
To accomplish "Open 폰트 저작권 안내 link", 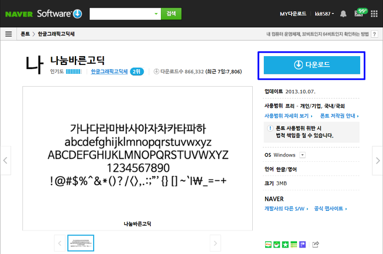I will (339, 116).
